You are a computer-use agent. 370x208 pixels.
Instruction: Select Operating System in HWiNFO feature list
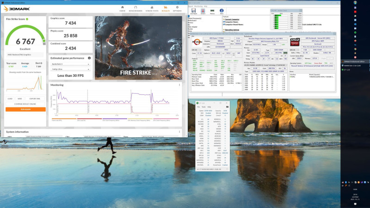click(x=232, y=30)
